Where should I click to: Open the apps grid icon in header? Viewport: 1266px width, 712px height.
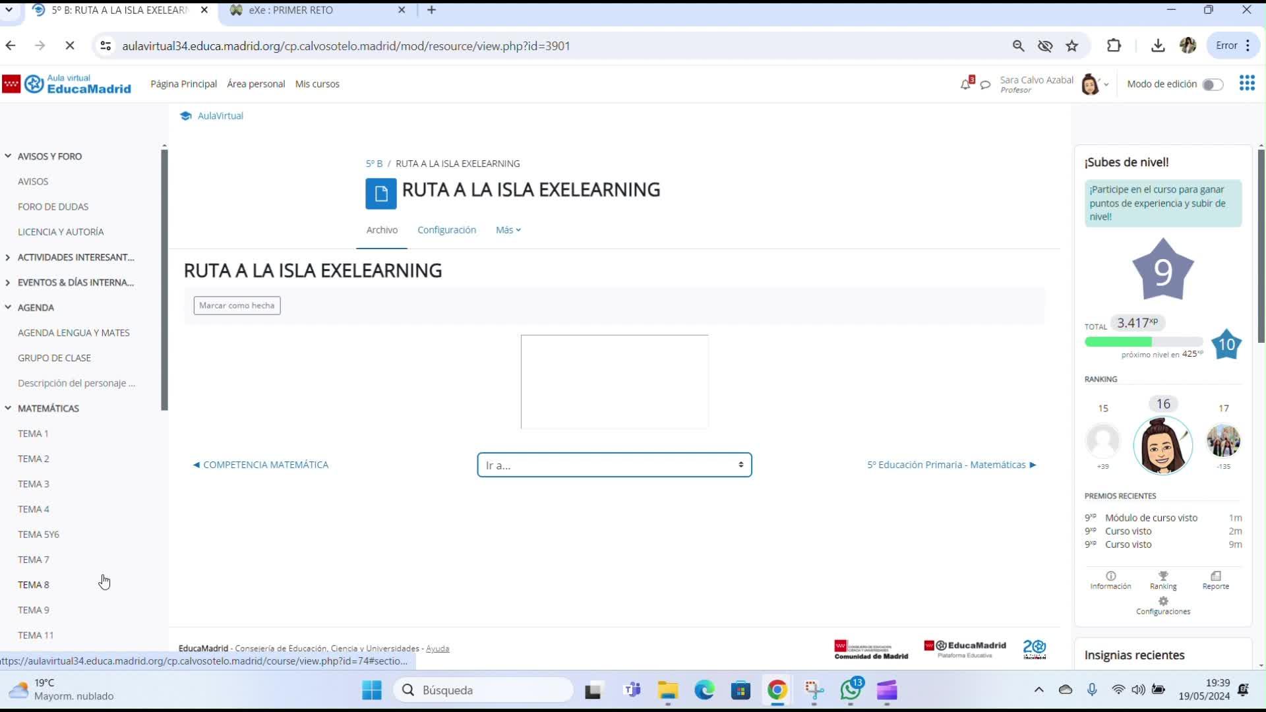coord(1246,83)
